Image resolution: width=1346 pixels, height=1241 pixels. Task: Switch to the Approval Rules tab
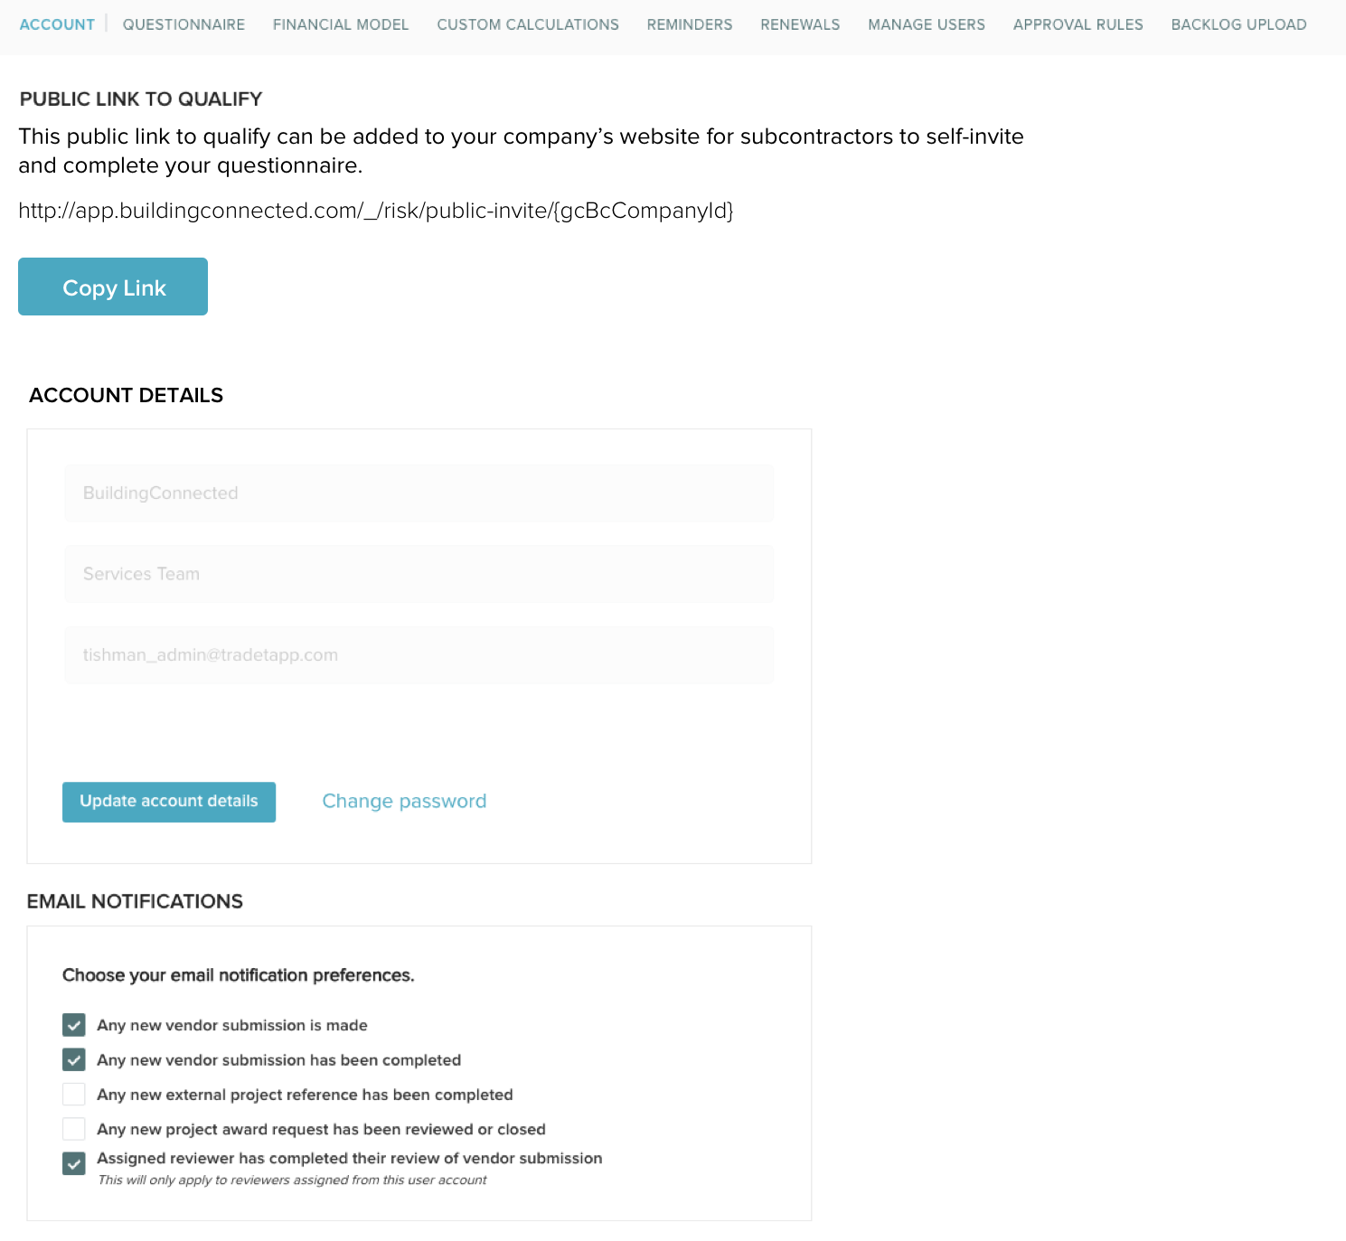point(1078,24)
